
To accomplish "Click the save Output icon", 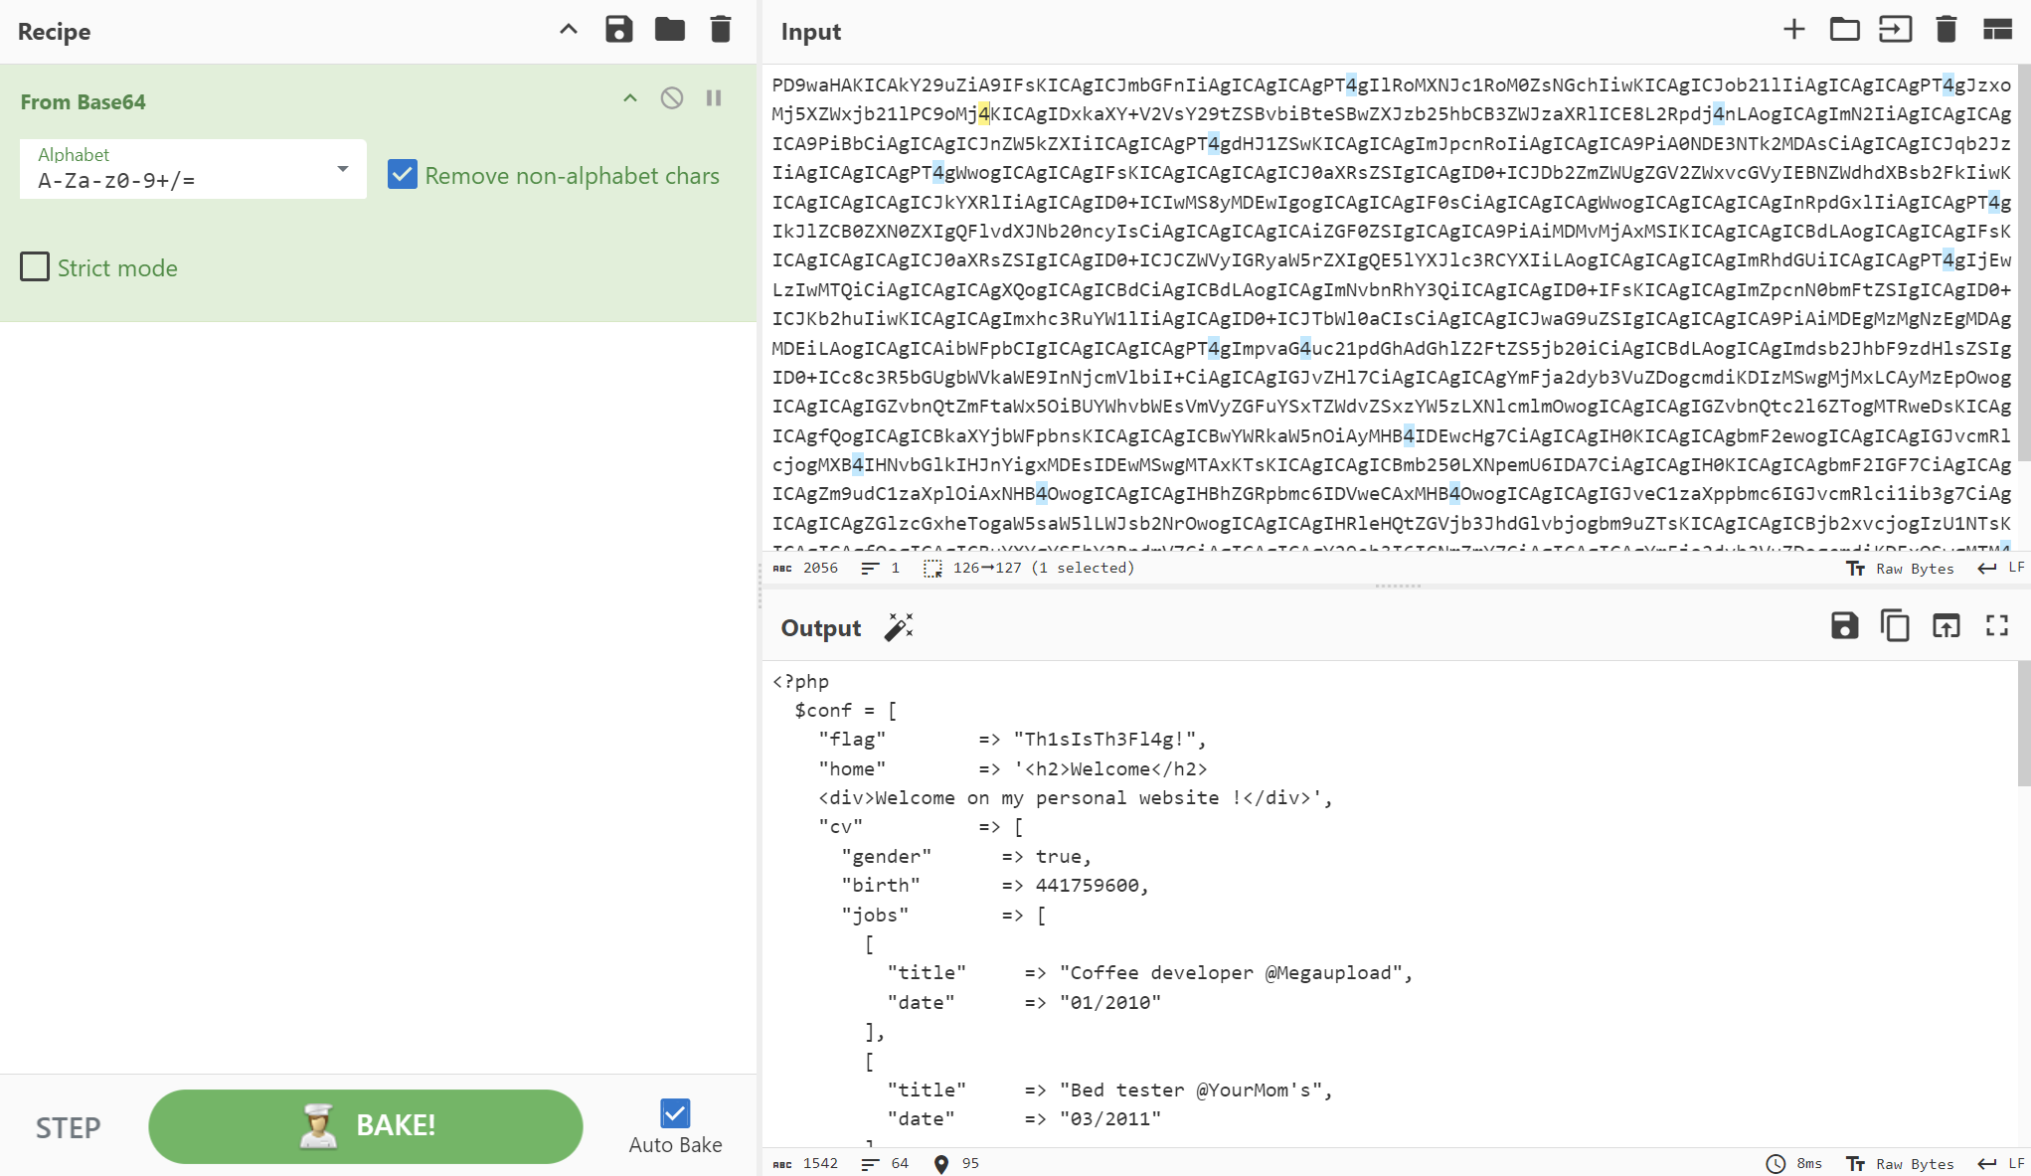I will pos(1845,626).
